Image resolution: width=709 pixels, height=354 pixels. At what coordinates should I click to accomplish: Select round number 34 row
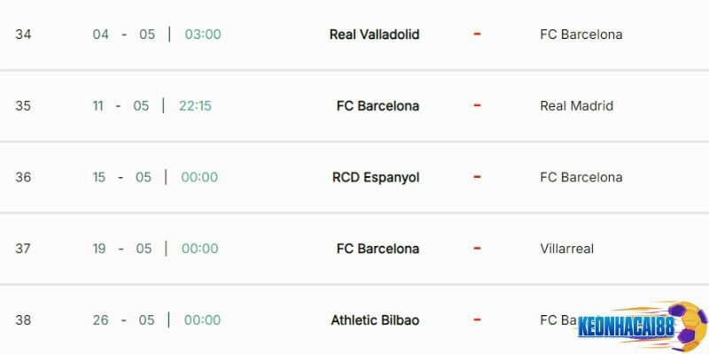23,35
